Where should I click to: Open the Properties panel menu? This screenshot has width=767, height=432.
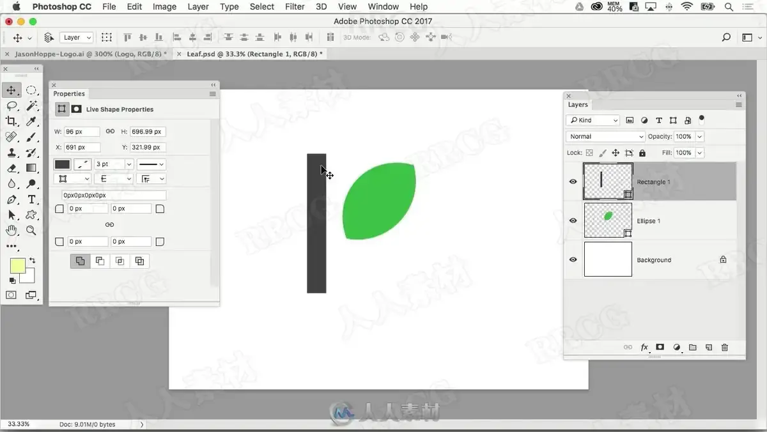213,94
